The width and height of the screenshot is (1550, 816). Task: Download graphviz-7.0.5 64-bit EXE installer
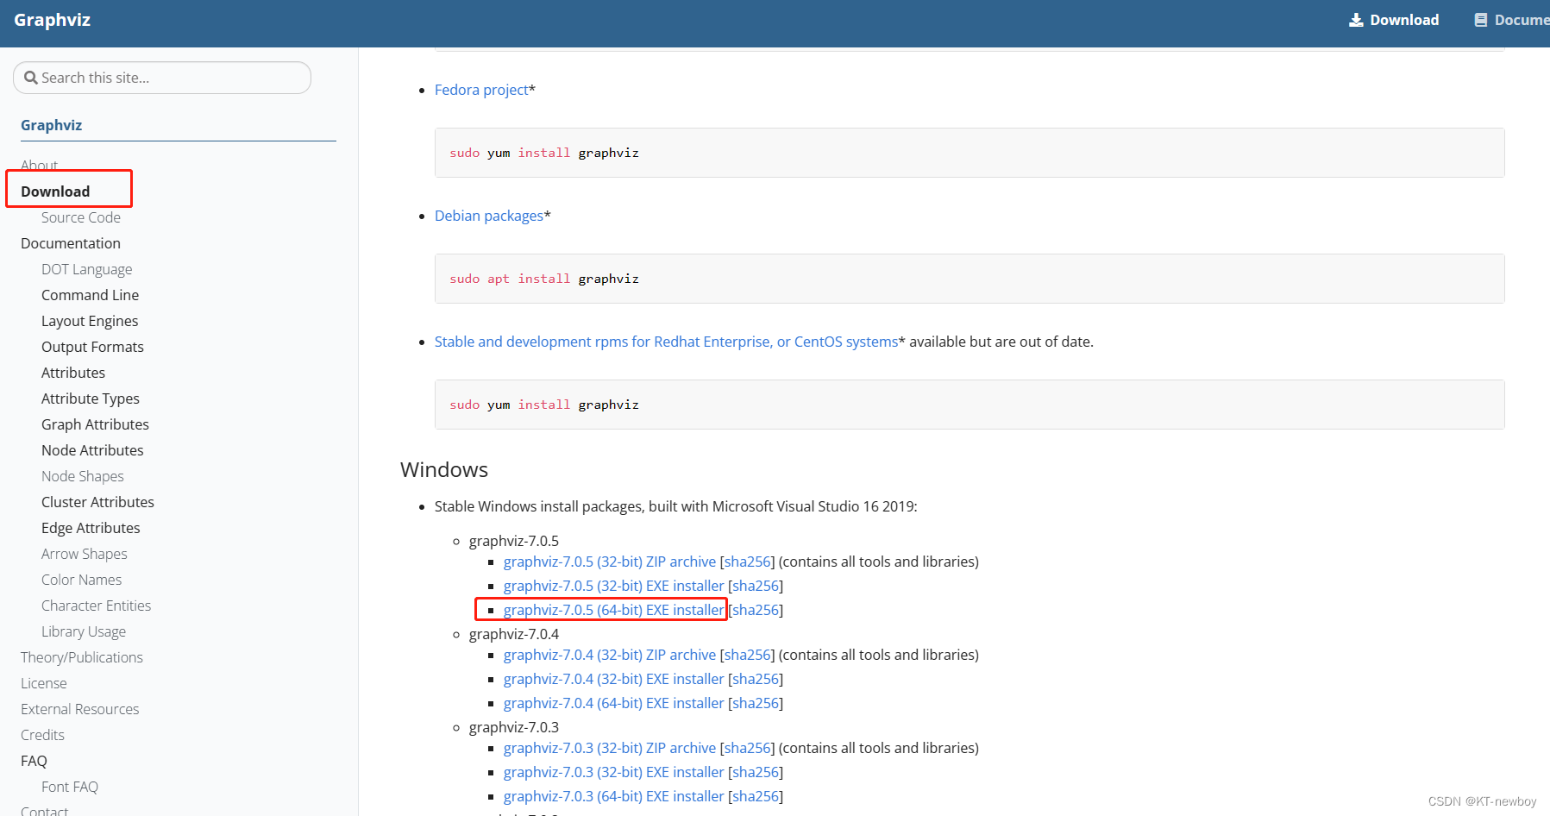(614, 610)
